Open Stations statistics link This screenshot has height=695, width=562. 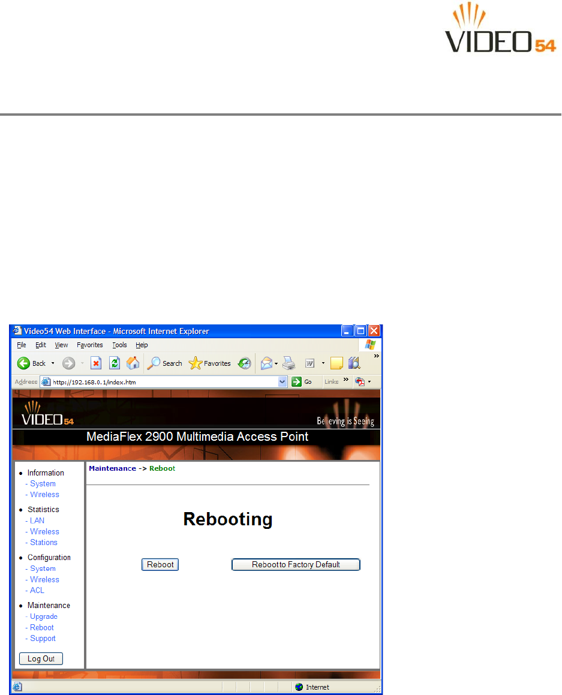pyautogui.click(x=43, y=543)
